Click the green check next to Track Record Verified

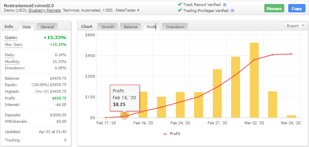(x=180, y=4)
